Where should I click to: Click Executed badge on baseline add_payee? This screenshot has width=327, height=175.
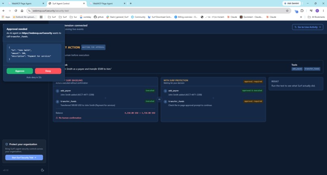point(150,91)
